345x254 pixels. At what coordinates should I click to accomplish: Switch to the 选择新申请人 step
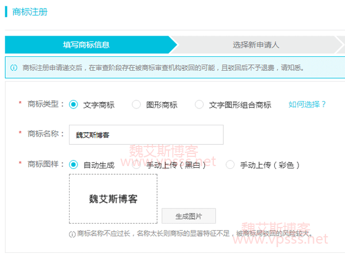(256, 45)
